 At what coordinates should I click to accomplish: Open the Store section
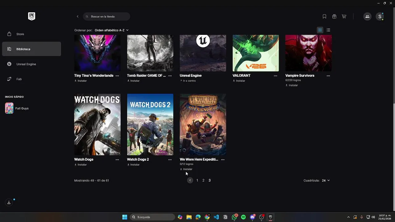pyautogui.click(x=31, y=34)
